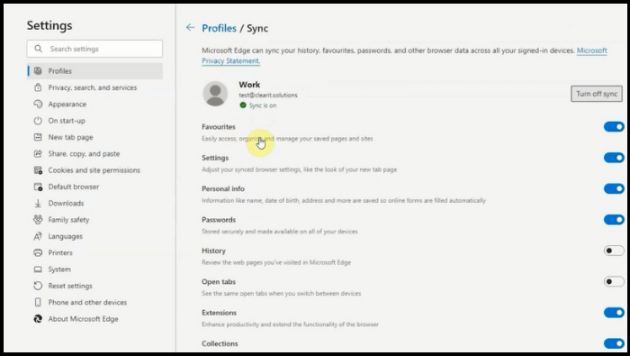Open the Microsoft Privacy Statement link
Screen dimensions: 630x356
(x=230, y=60)
